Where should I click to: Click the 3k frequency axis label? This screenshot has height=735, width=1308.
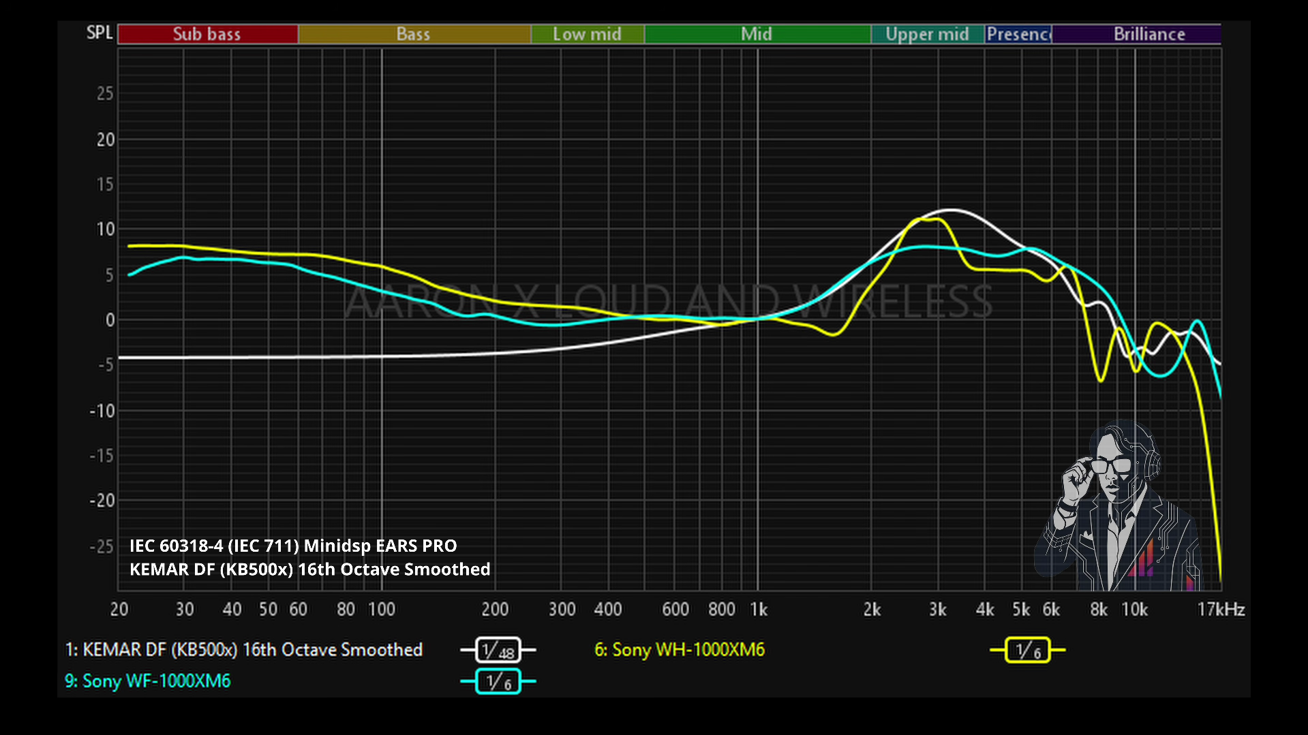pos(938,609)
